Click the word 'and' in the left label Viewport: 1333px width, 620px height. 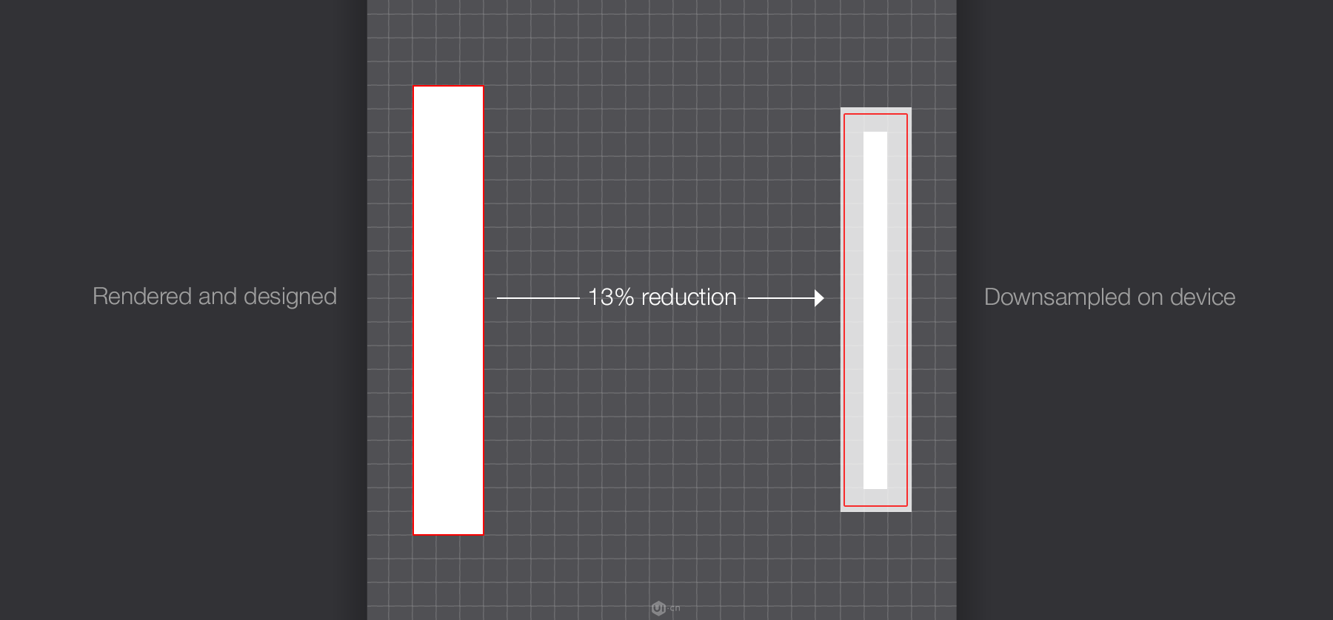[218, 297]
